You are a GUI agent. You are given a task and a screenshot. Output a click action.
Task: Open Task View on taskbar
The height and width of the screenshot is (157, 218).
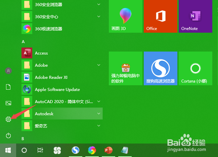[40, 150]
